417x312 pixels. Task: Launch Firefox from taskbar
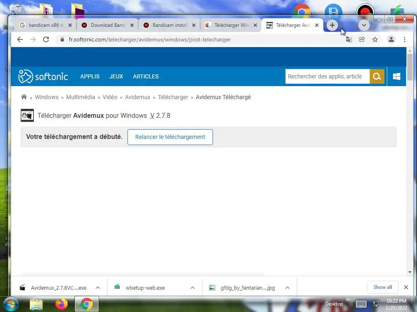pos(61,304)
